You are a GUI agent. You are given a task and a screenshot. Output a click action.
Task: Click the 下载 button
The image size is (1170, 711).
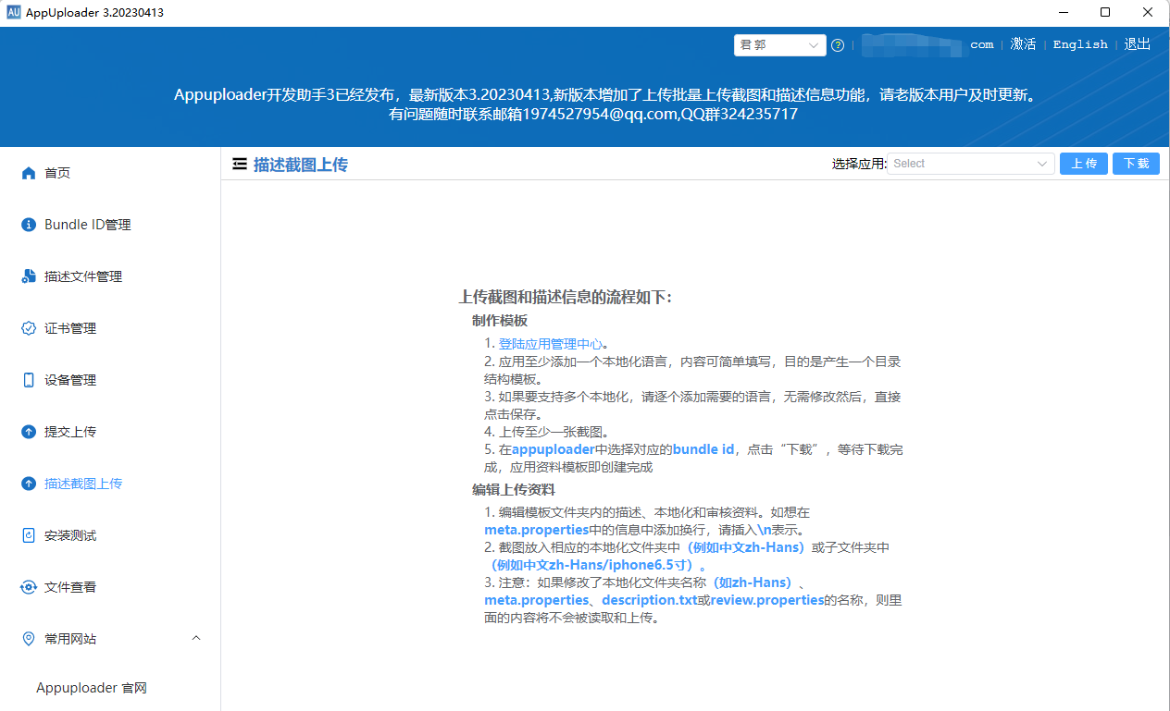pyautogui.click(x=1136, y=164)
